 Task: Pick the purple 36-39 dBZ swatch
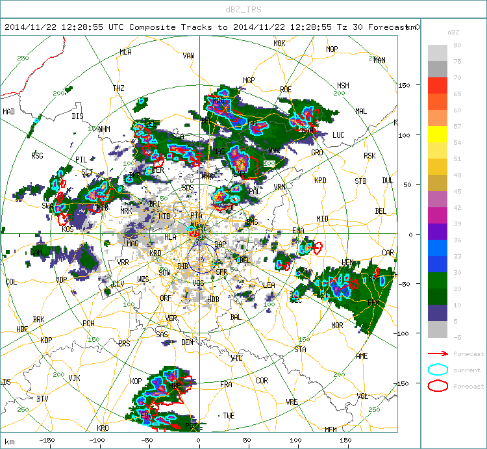(437, 232)
